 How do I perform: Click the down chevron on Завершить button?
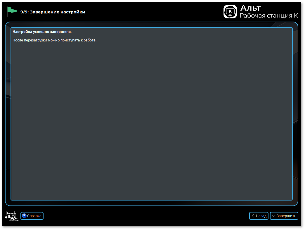pyautogui.click(x=274, y=216)
